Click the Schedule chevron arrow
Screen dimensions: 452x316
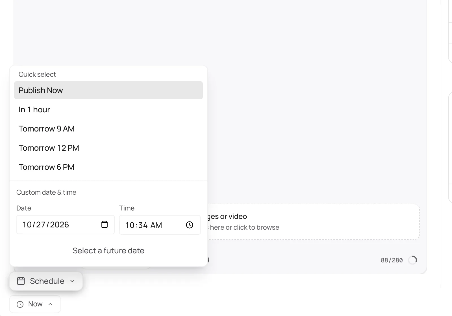coord(72,281)
